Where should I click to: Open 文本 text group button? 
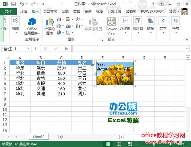(x=163, y=25)
